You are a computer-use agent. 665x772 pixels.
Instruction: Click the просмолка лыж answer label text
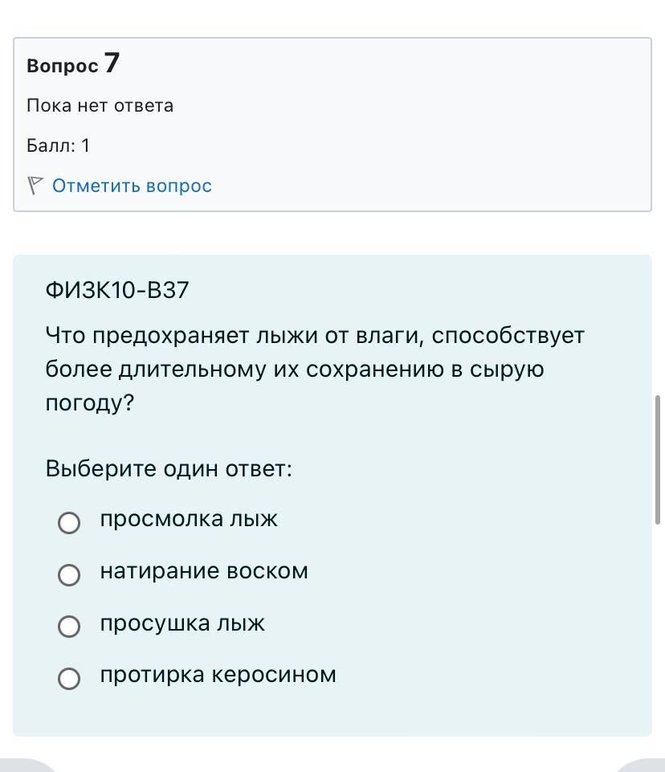coord(189,519)
